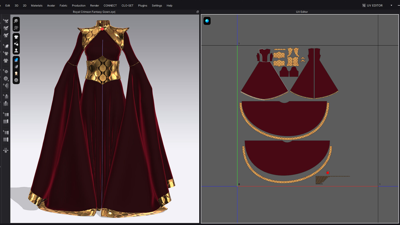
Task: Click the cube display icon in 3D viewport
Action: pyautogui.click(x=16, y=21)
